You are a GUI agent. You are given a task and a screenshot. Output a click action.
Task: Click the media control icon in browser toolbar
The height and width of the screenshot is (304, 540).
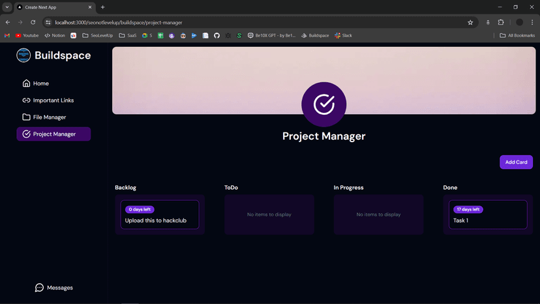(488, 22)
